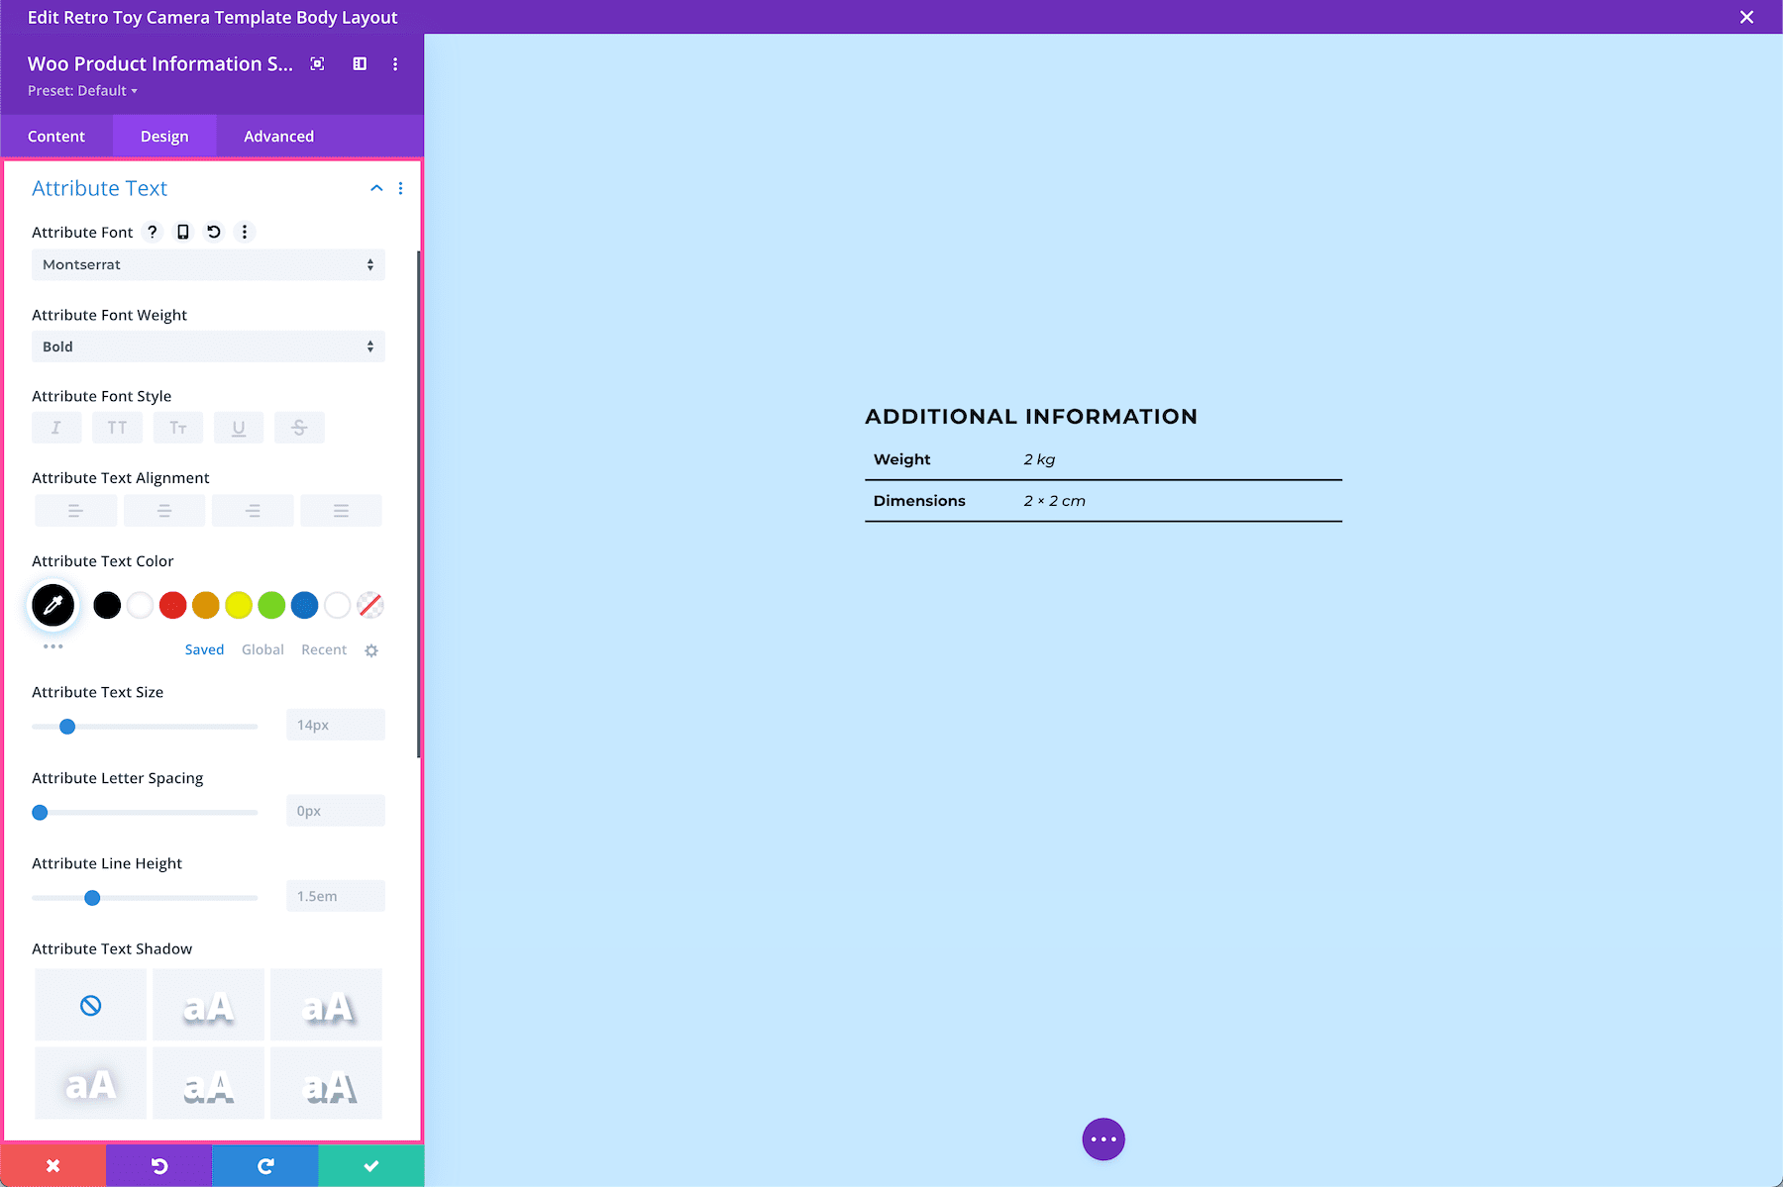Image resolution: width=1783 pixels, height=1187 pixels.
Task: Toggle italic style for attribute text
Action: (56, 427)
